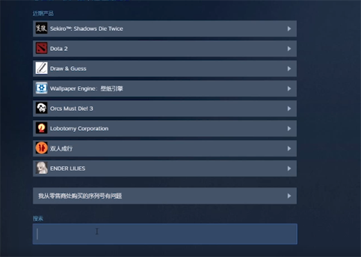
Task: Expand arrow on the Draw & Guess row
Action: (x=289, y=69)
